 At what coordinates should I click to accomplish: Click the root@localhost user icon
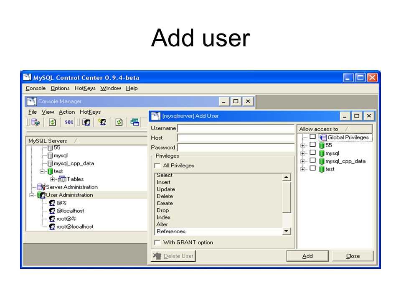(52, 227)
